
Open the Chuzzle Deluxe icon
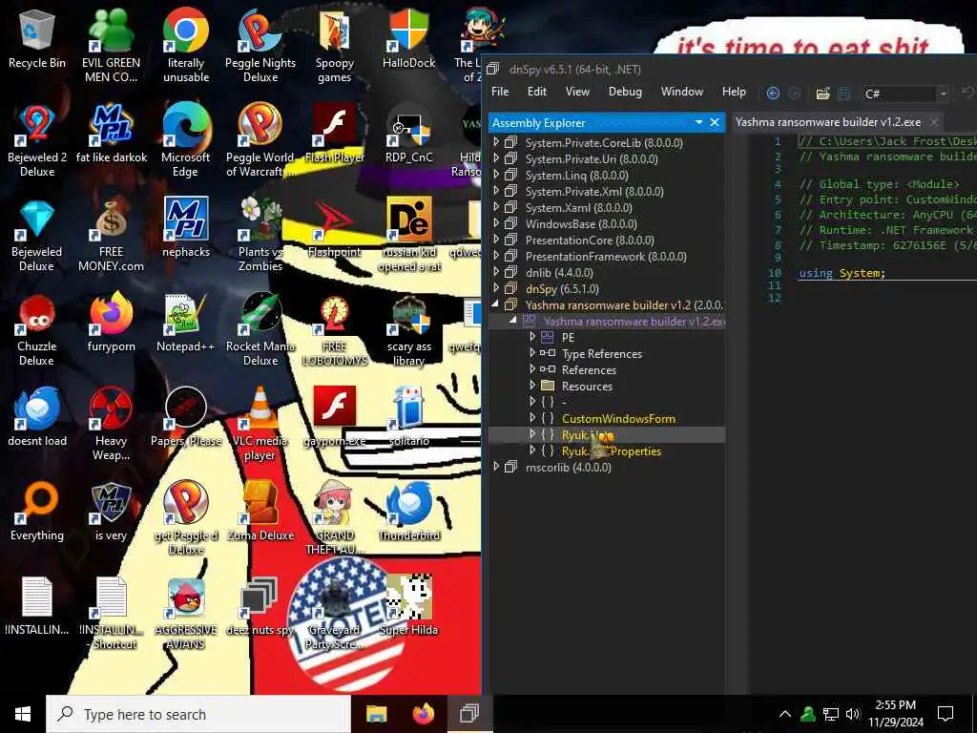[x=37, y=330]
